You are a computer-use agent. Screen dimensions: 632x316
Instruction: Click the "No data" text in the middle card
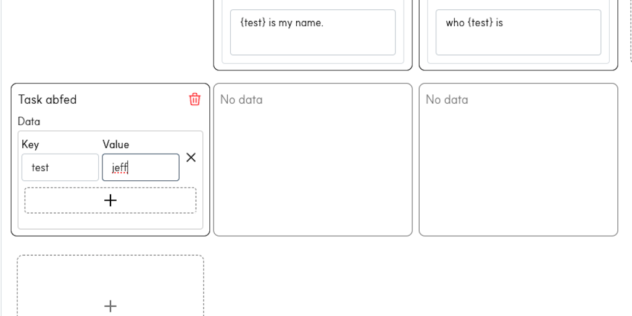241,99
